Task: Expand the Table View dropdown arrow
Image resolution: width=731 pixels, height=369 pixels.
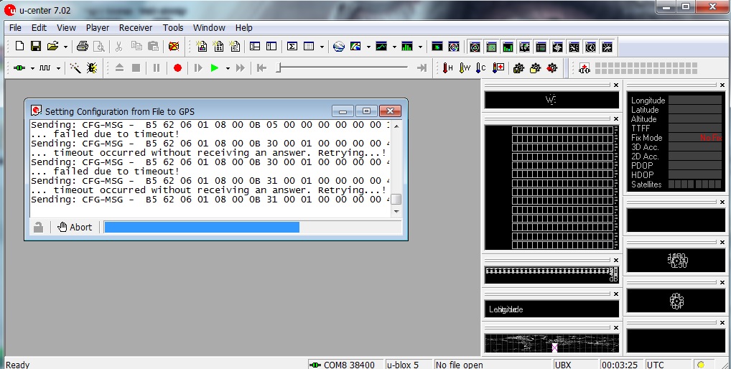Action: tap(322, 47)
